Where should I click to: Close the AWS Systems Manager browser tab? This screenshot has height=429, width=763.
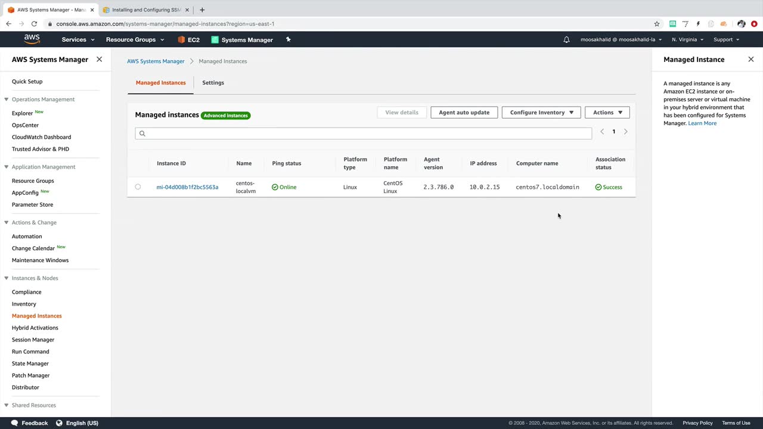pos(92,10)
